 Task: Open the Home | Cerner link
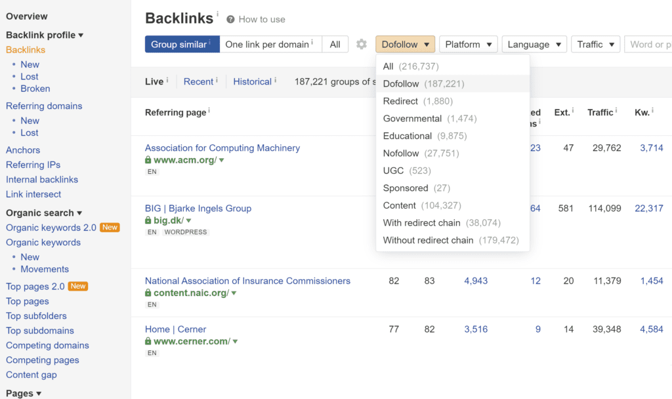pyautogui.click(x=175, y=329)
